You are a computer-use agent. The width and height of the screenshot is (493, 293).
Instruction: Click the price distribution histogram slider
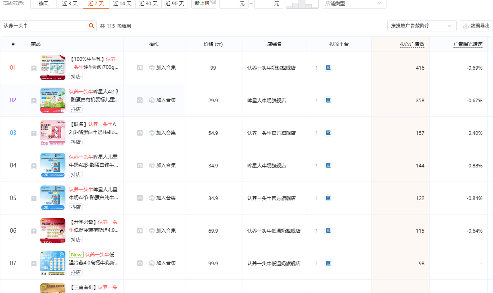[302, 4]
